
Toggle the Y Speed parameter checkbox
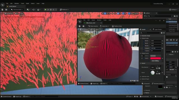[x=144, y=51]
